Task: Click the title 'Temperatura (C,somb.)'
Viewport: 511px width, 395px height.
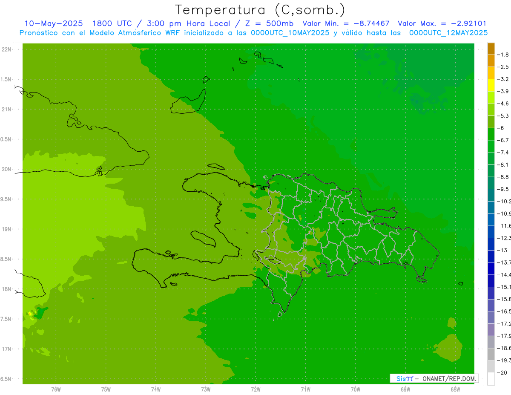Action: 260,10
